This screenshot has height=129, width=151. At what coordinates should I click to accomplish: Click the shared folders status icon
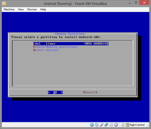[x=111, y=125]
